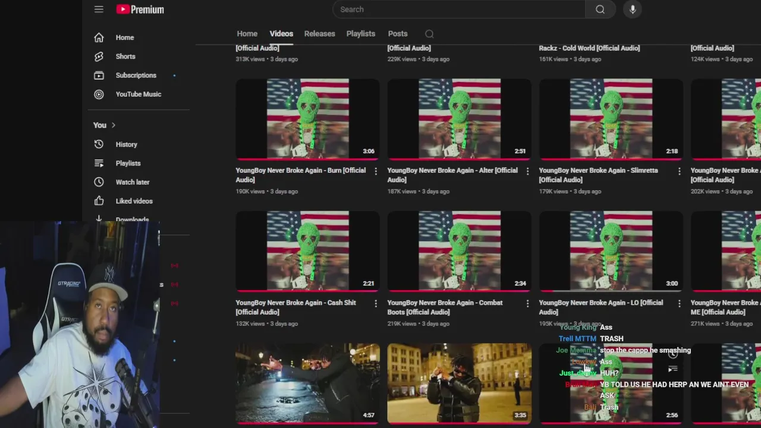Viewport: 761px width, 428px height.
Task: Click in the Search input field
Action: click(x=459, y=10)
